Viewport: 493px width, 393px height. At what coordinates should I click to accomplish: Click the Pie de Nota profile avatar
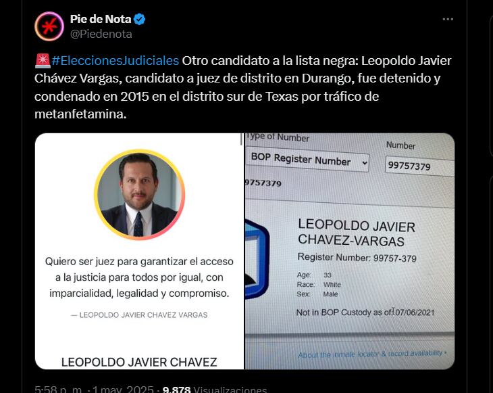[x=49, y=26]
